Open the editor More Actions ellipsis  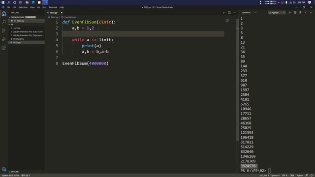pyautogui.click(x=234, y=13)
